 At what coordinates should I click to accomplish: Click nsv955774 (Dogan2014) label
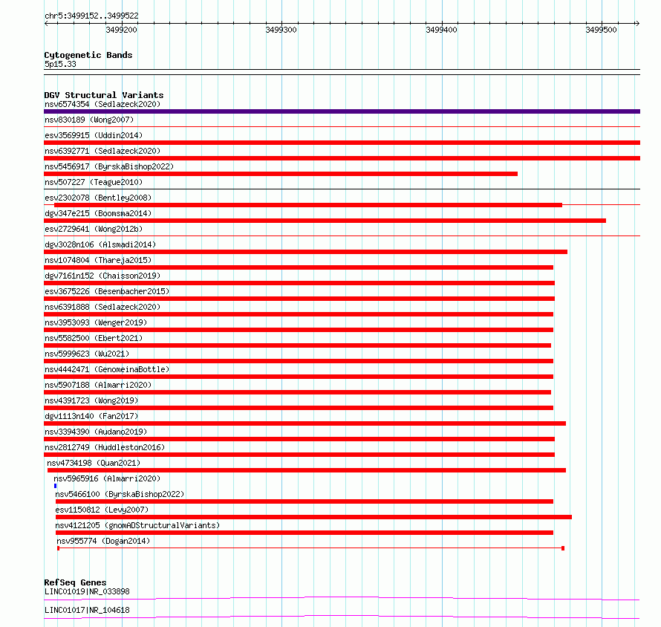pyautogui.click(x=103, y=541)
